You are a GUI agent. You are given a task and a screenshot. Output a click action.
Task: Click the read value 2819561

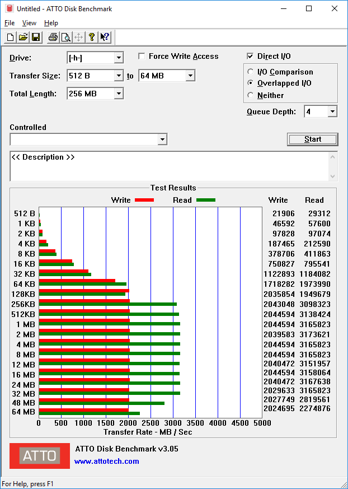314,399
